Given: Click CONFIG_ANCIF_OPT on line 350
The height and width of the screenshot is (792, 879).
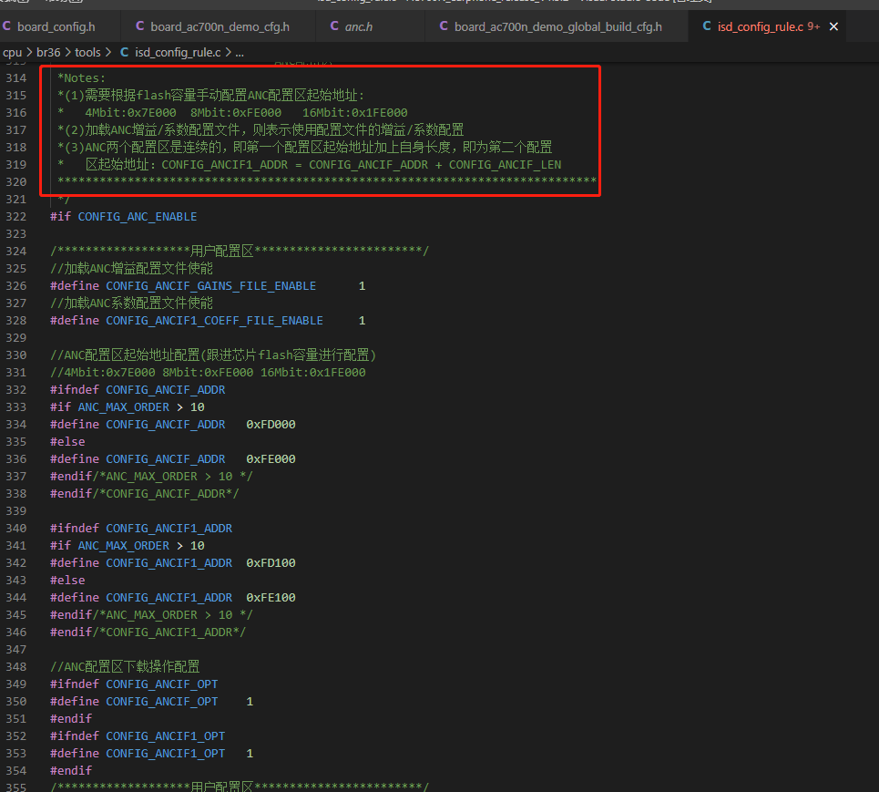Looking at the screenshot, I should coord(162,702).
